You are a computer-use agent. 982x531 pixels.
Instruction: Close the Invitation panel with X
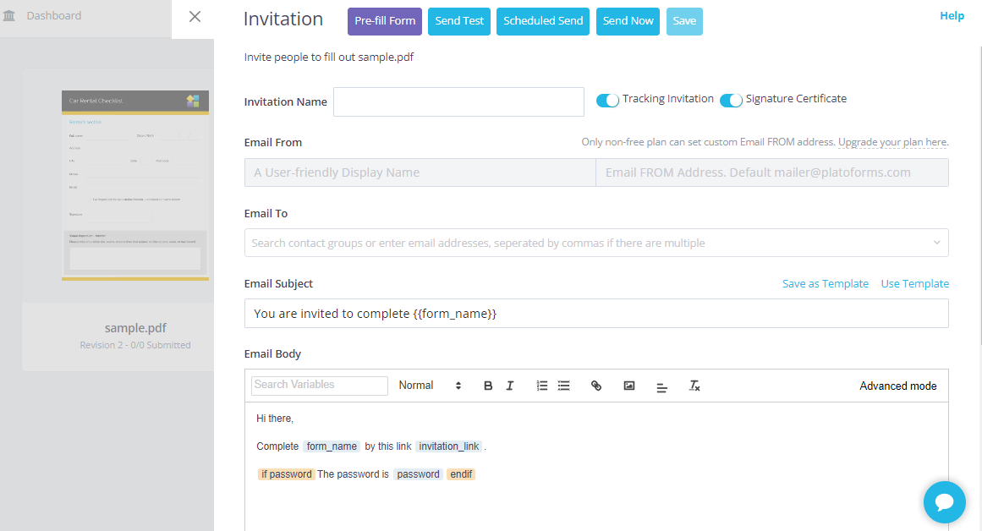pyautogui.click(x=195, y=17)
